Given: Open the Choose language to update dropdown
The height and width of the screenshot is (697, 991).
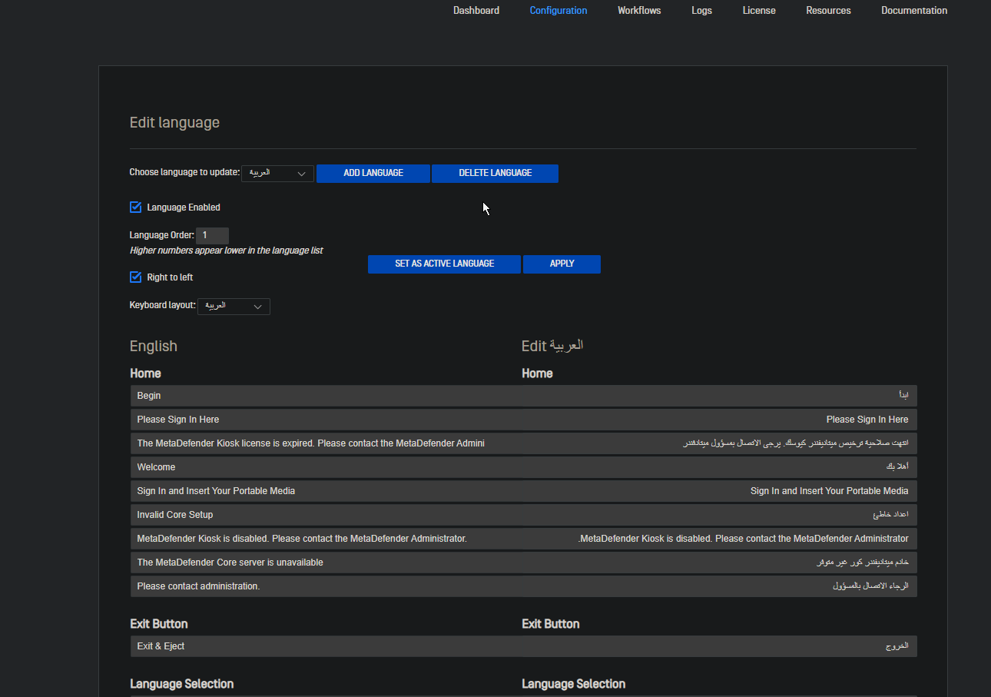Looking at the screenshot, I should (277, 173).
